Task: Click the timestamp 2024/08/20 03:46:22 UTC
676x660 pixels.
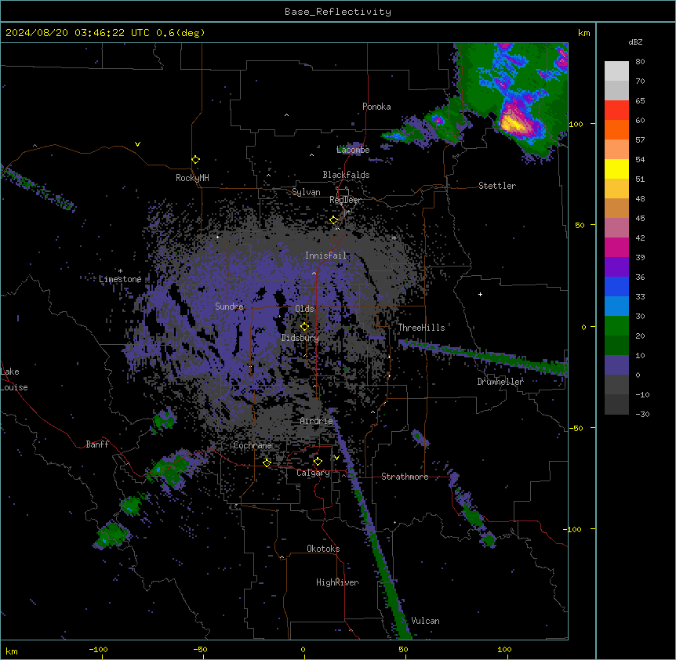Action: pos(78,33)
